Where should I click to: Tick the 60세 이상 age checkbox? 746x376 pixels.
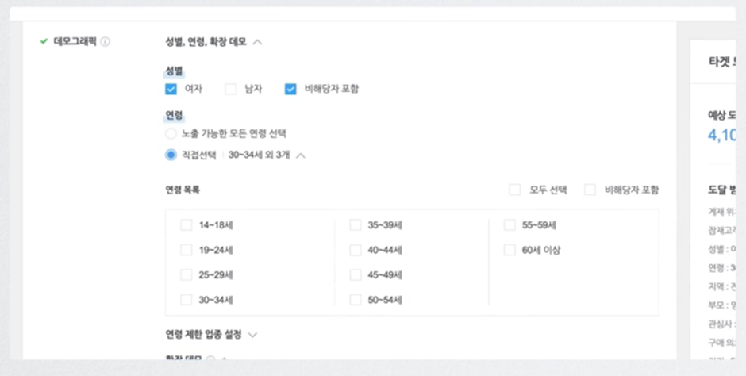click(x=510, y=250)
